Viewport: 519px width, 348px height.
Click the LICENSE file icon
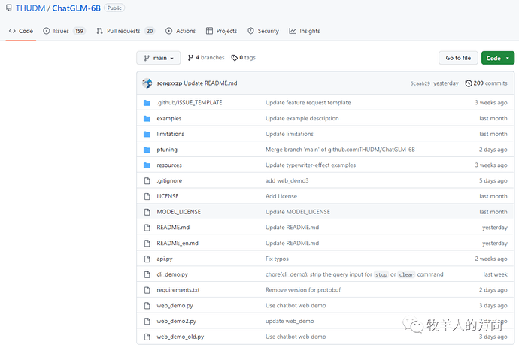coord(147,196)
